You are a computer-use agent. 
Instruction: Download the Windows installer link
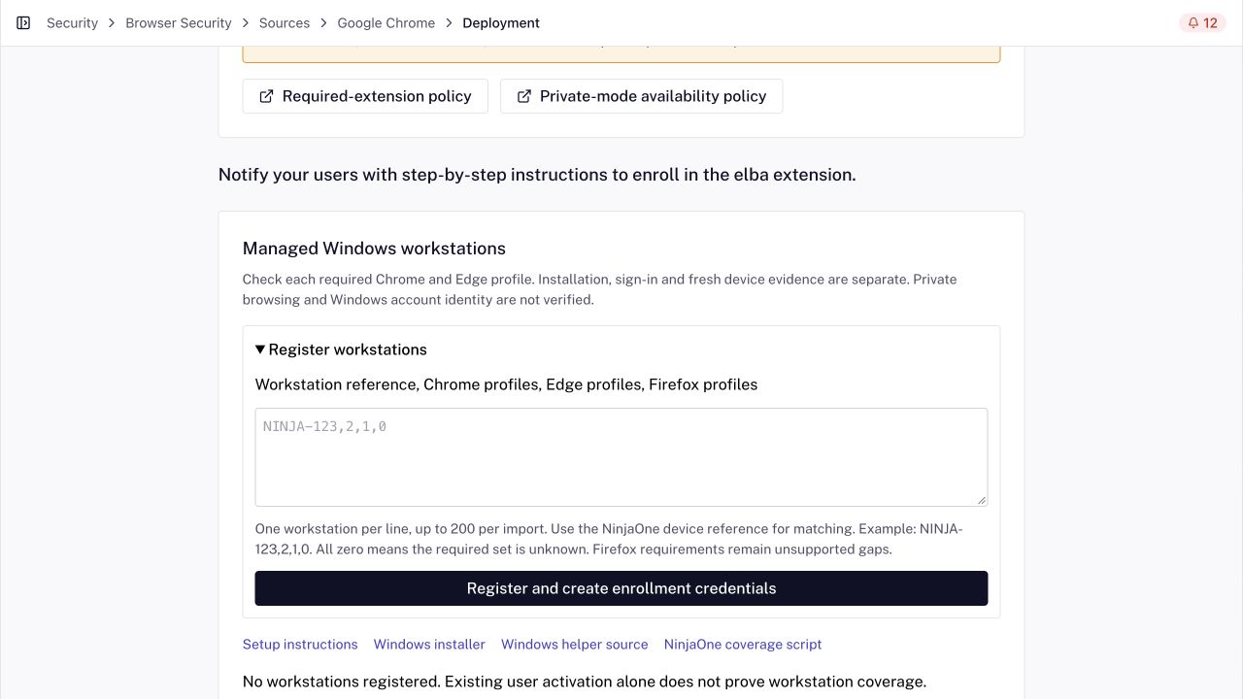pos(429,645)
